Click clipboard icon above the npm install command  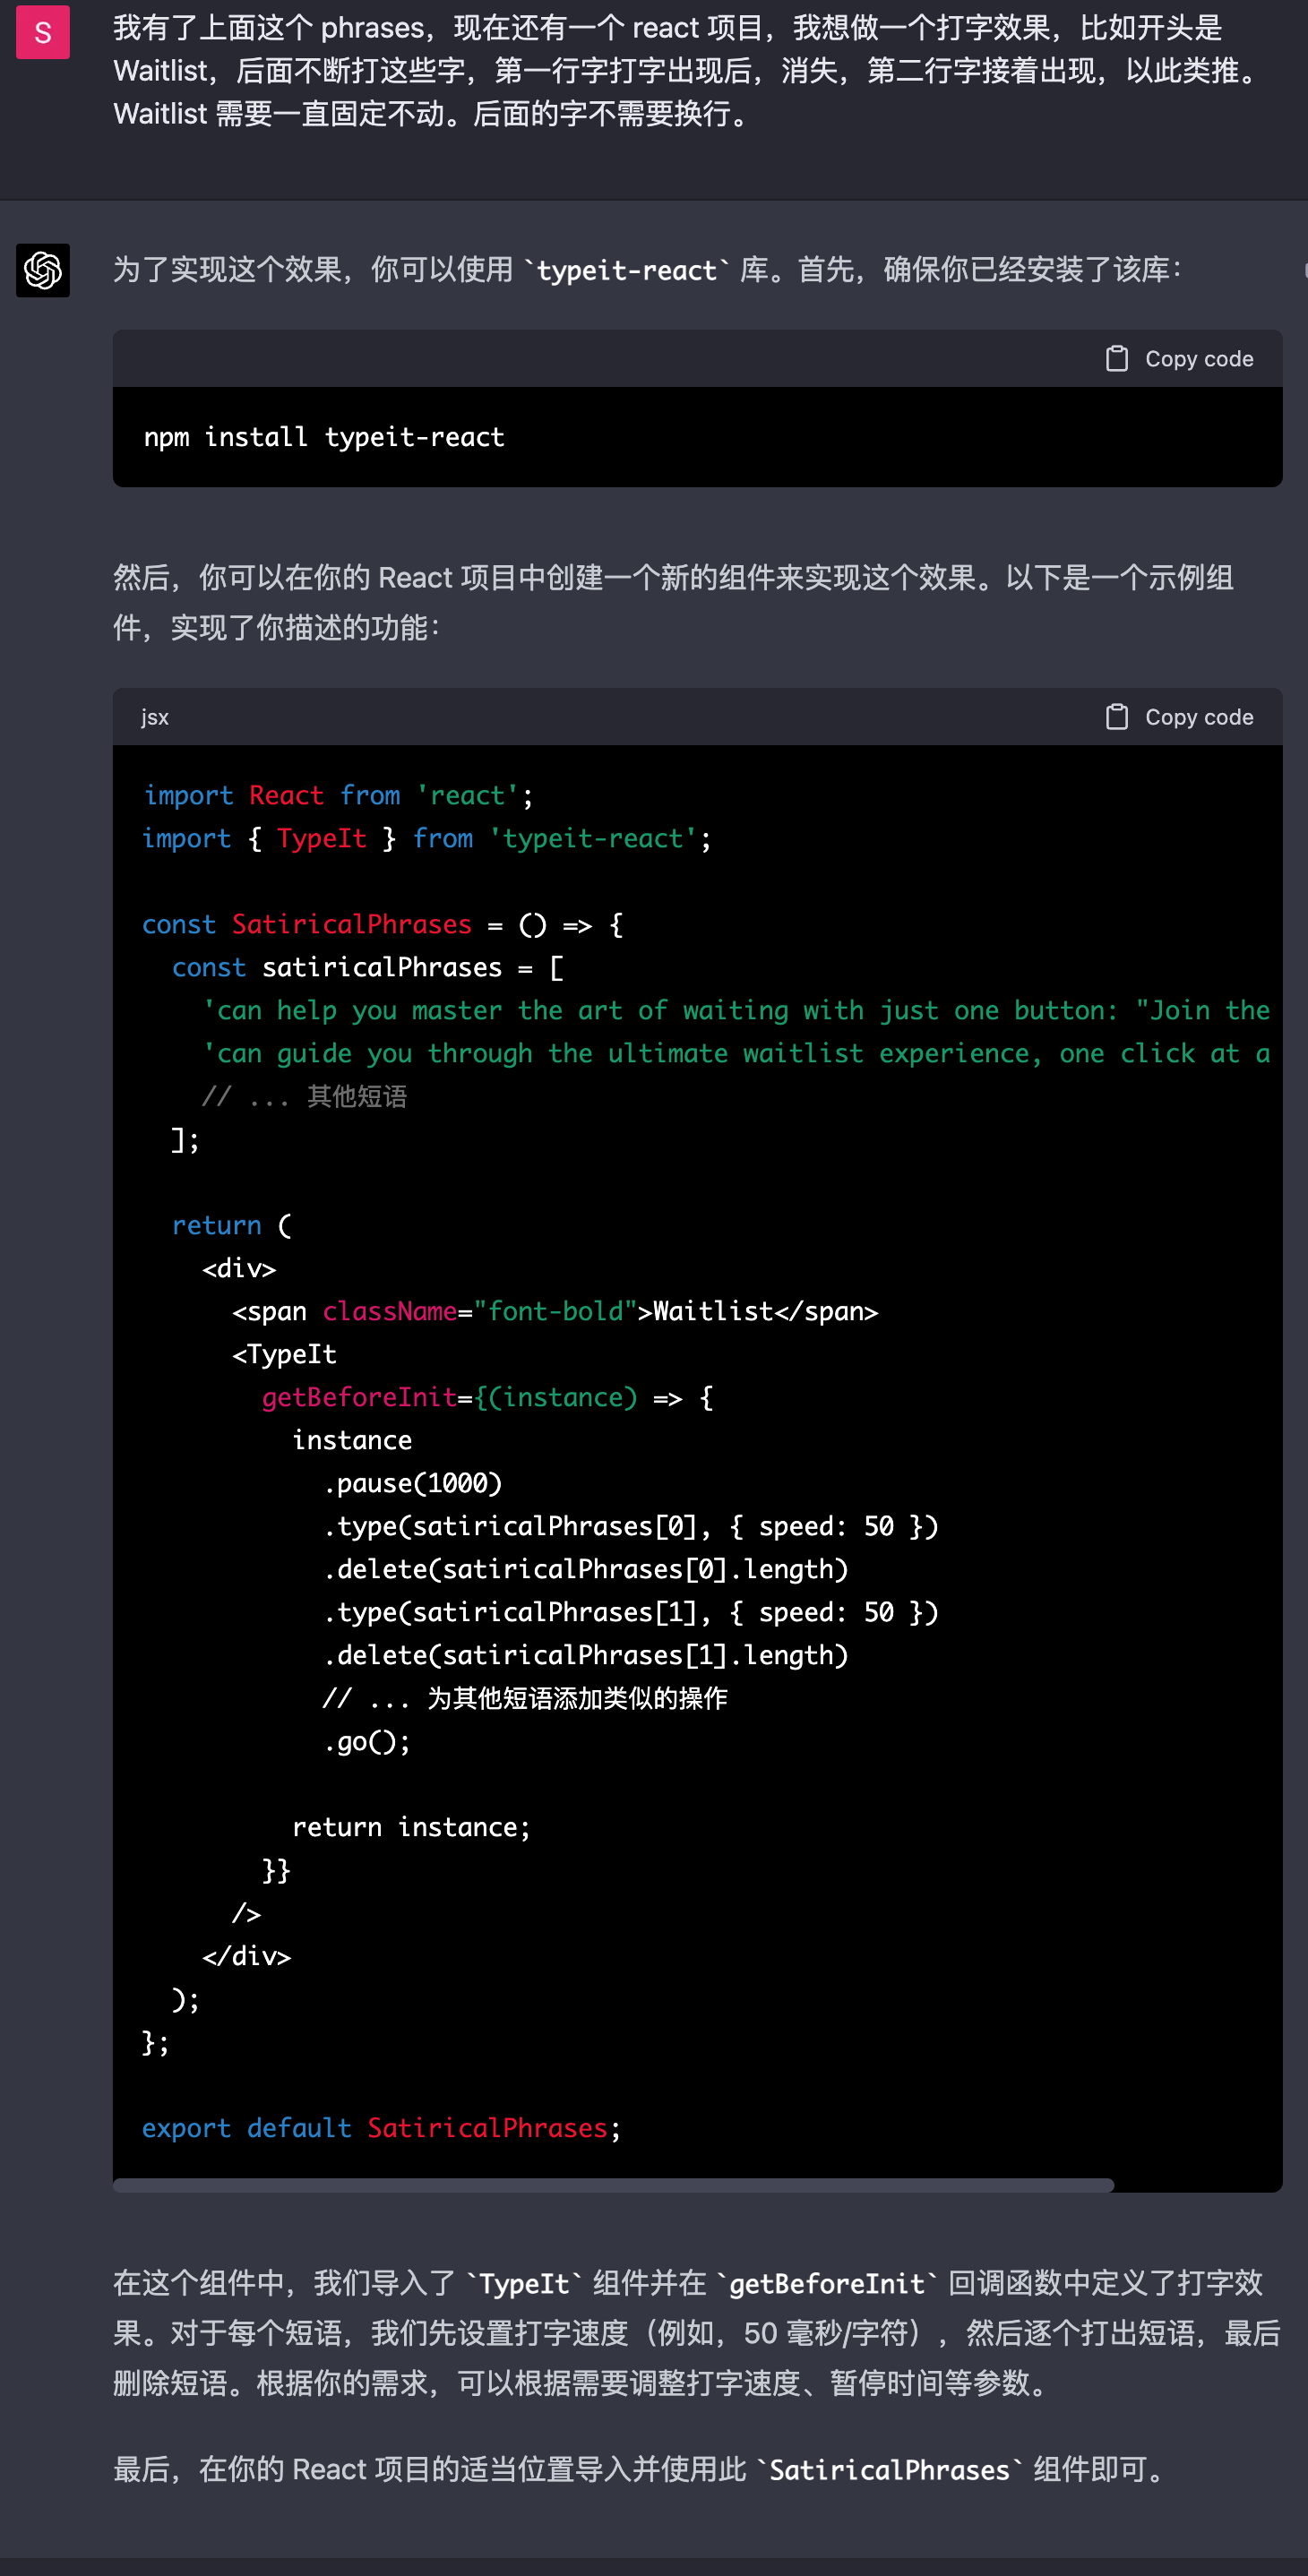[1116, 359]
